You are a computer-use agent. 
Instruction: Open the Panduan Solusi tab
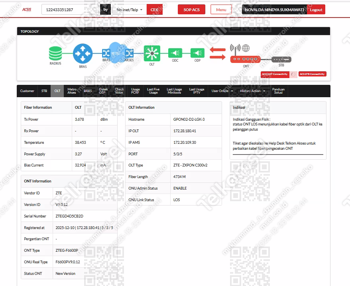278,91
